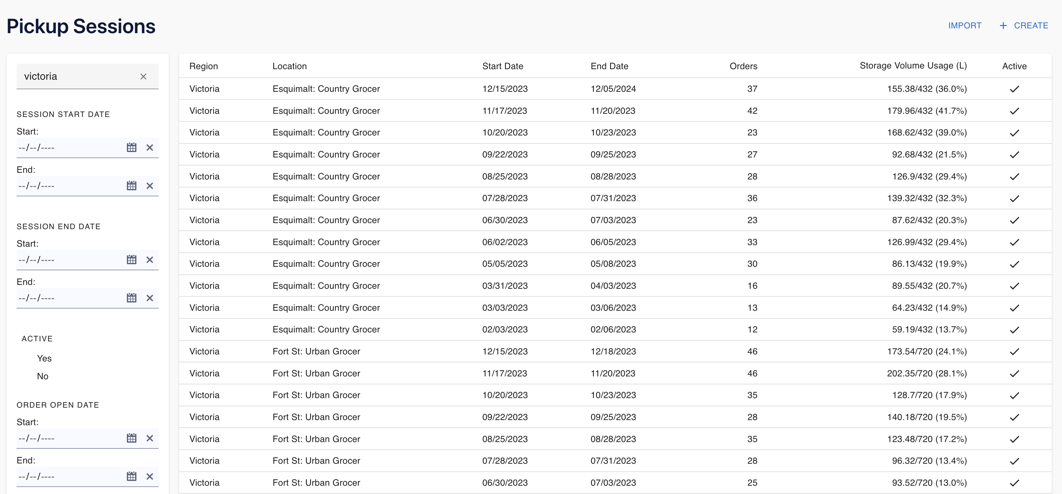Filter active sessions by Yes
This screenshot has height=494, width=1062.
tap(44, 358)
